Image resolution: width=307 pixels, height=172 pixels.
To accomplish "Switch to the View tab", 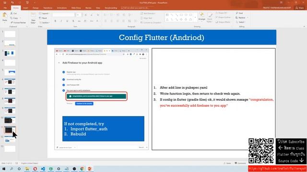I will (x=98, y=8).
